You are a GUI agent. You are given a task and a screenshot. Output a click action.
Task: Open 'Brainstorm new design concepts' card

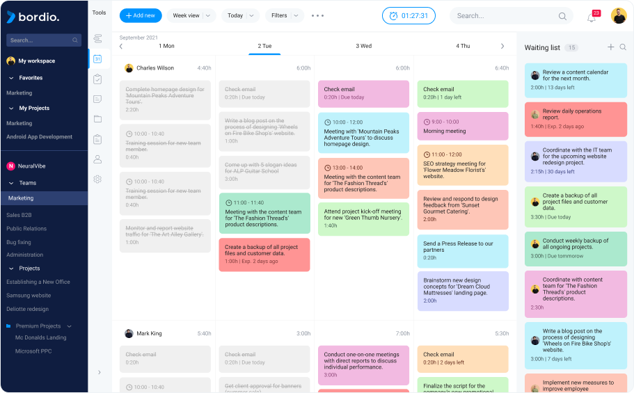click(463, 291)
